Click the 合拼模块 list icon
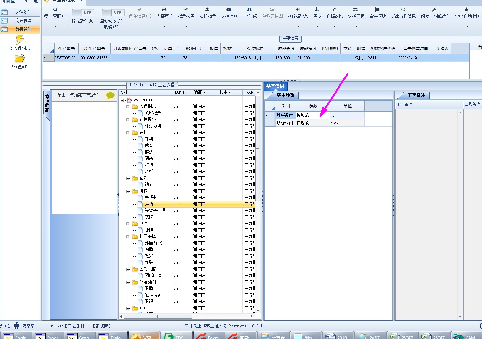482x339 pixels. coord(377,10)
